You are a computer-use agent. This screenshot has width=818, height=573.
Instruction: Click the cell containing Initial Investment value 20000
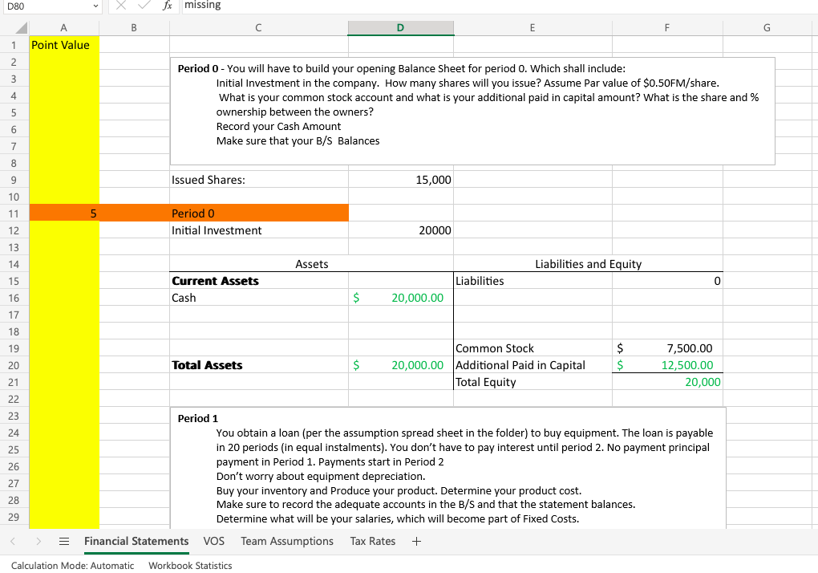[400, 230]
